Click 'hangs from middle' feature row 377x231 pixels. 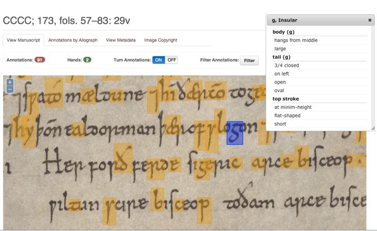[319, 40]
